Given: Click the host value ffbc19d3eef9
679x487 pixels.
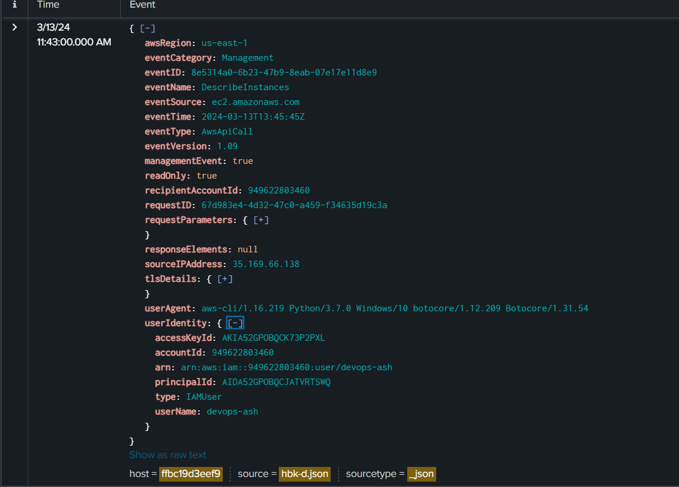Looking at the screenshot, I should (191, 474).
